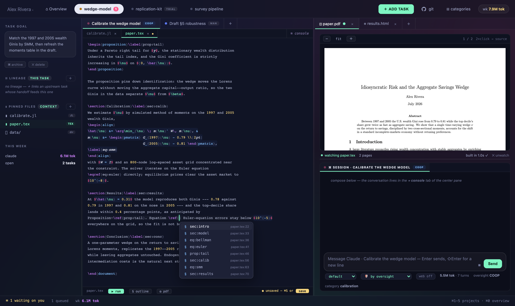Viewport: 515px width, 306px height.
Task: Open the Overview home page
Action: coord(56,9)
